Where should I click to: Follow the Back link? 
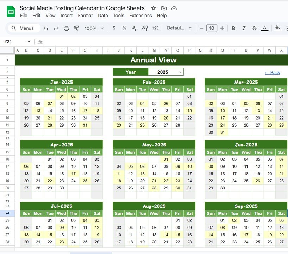[x=272, y=73]
